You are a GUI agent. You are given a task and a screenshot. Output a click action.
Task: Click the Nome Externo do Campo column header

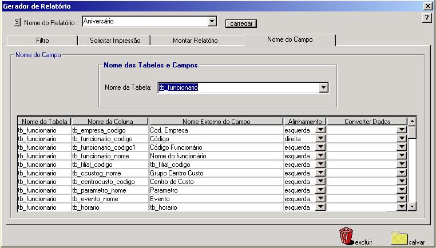[x=216, y=122]
